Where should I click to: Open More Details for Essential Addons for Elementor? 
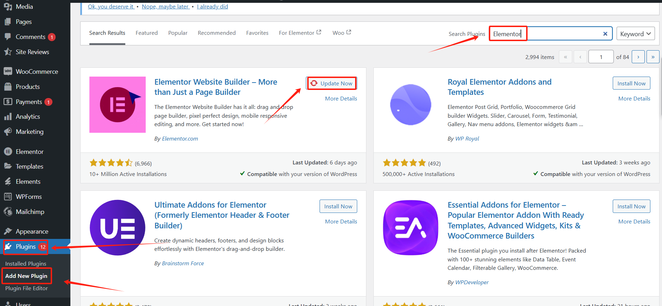[x=634, y=222]
